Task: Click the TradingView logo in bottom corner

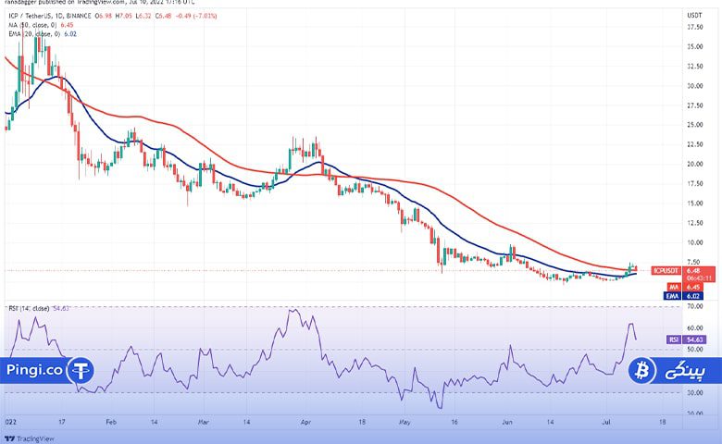Action: [x=30, y=438]
